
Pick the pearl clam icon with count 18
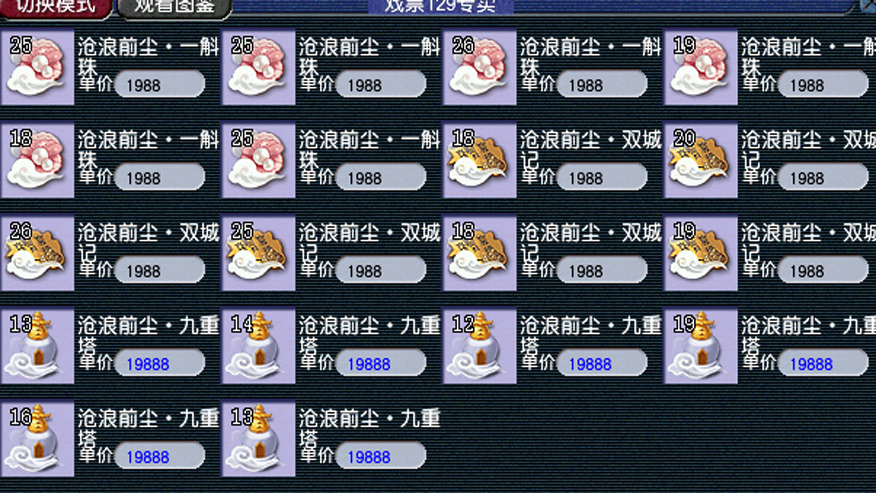tap(37, 160)
